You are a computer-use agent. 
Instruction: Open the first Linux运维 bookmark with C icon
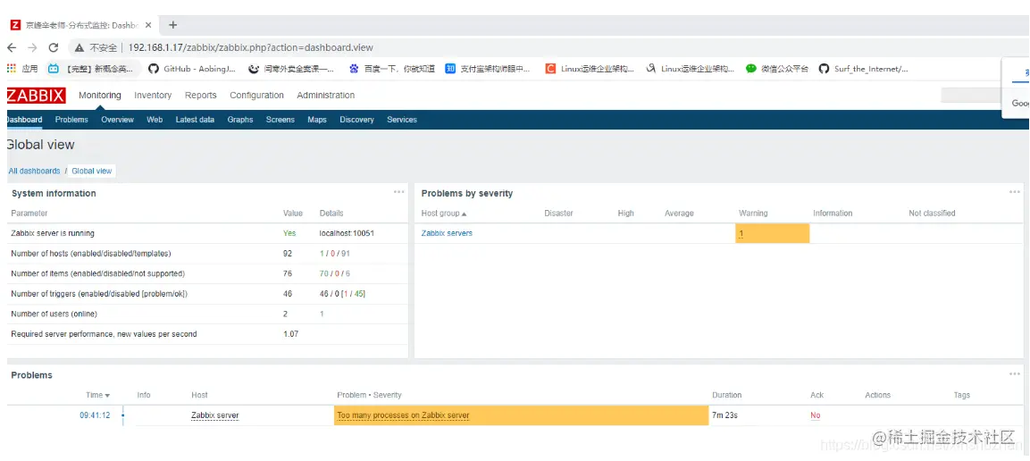590,68
